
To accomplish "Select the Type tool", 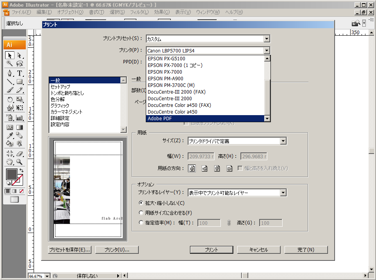I will coord(19,73).
